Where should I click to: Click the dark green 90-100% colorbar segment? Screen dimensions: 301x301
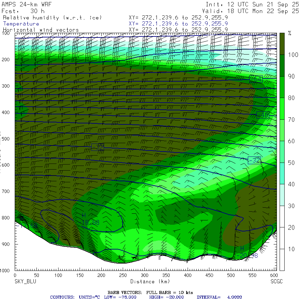tap(282, 66)
